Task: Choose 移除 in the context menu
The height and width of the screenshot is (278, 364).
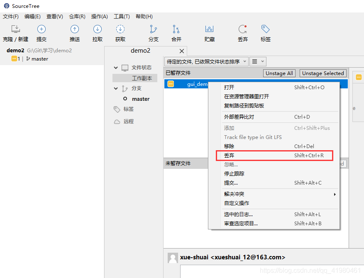Action: coord(274,146)
